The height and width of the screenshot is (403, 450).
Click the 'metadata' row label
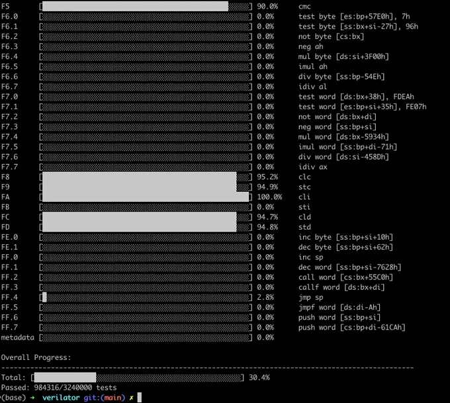point(17,337)
